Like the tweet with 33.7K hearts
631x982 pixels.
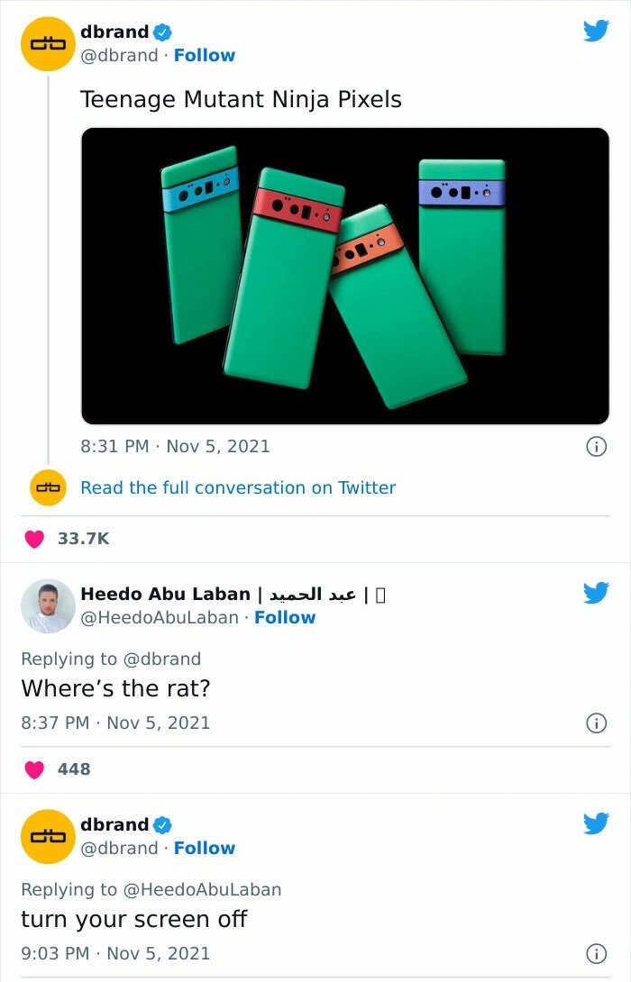click(x=34, y=539)
